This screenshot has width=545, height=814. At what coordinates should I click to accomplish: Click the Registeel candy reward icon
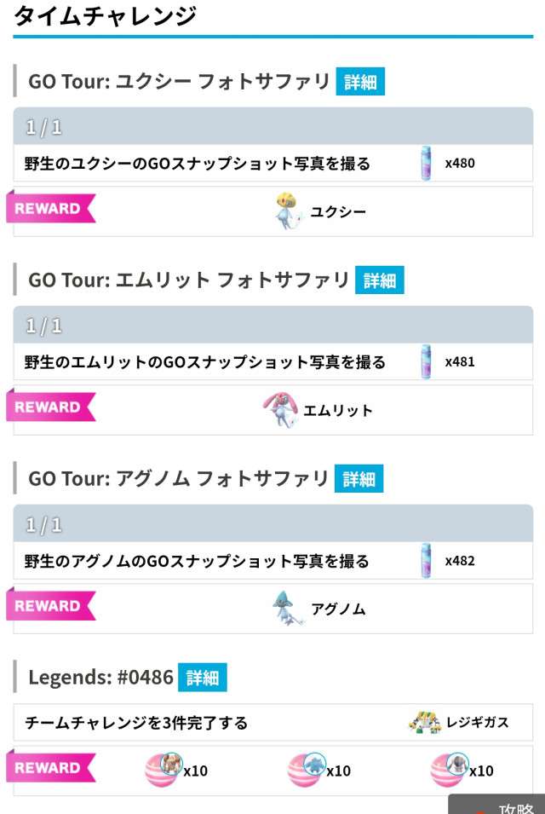[x=450, y=769]
